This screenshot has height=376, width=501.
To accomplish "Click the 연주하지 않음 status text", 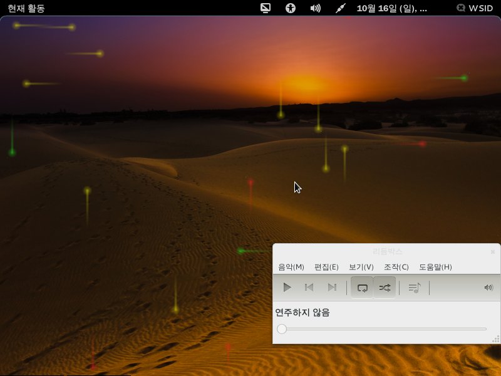I will click(302, 312).
